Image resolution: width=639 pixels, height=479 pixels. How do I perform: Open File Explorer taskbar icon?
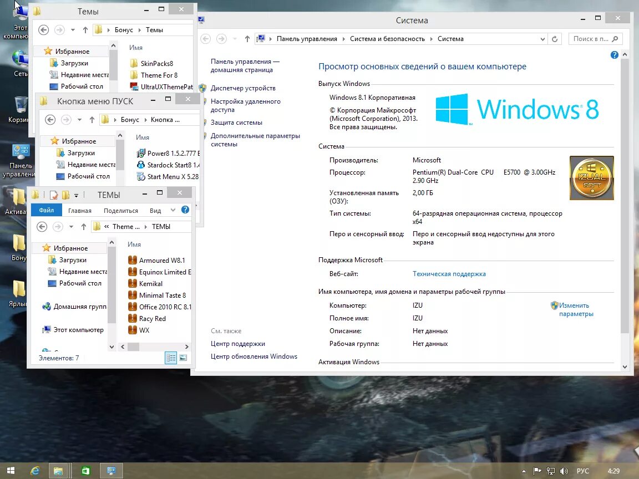point(58,471)
